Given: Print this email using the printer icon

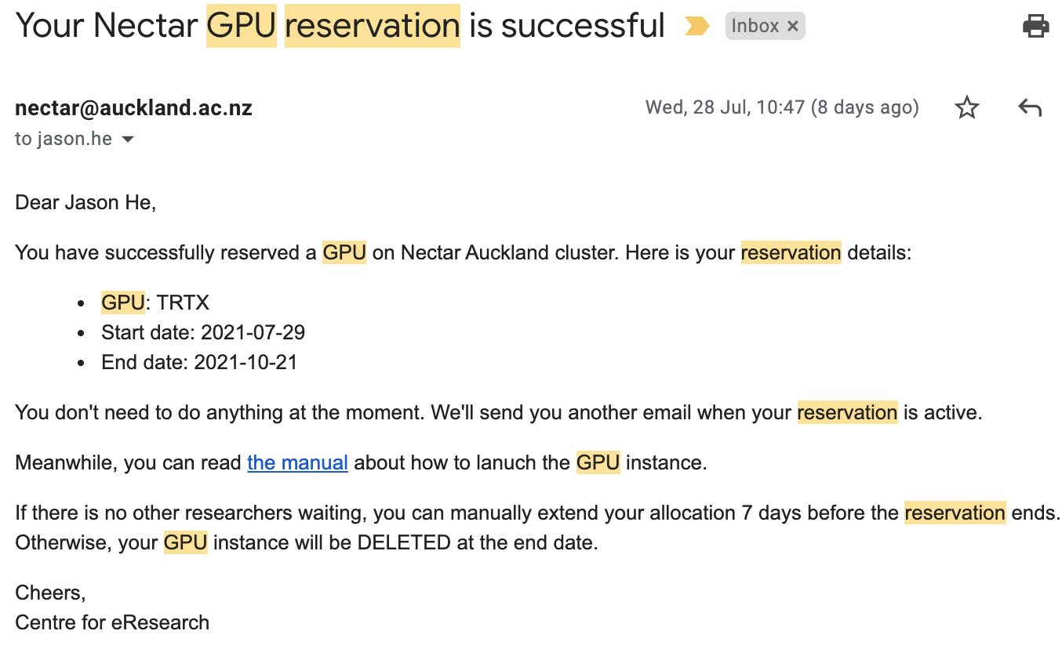Looking at the screenshot, I should [x=1035, y=27].
